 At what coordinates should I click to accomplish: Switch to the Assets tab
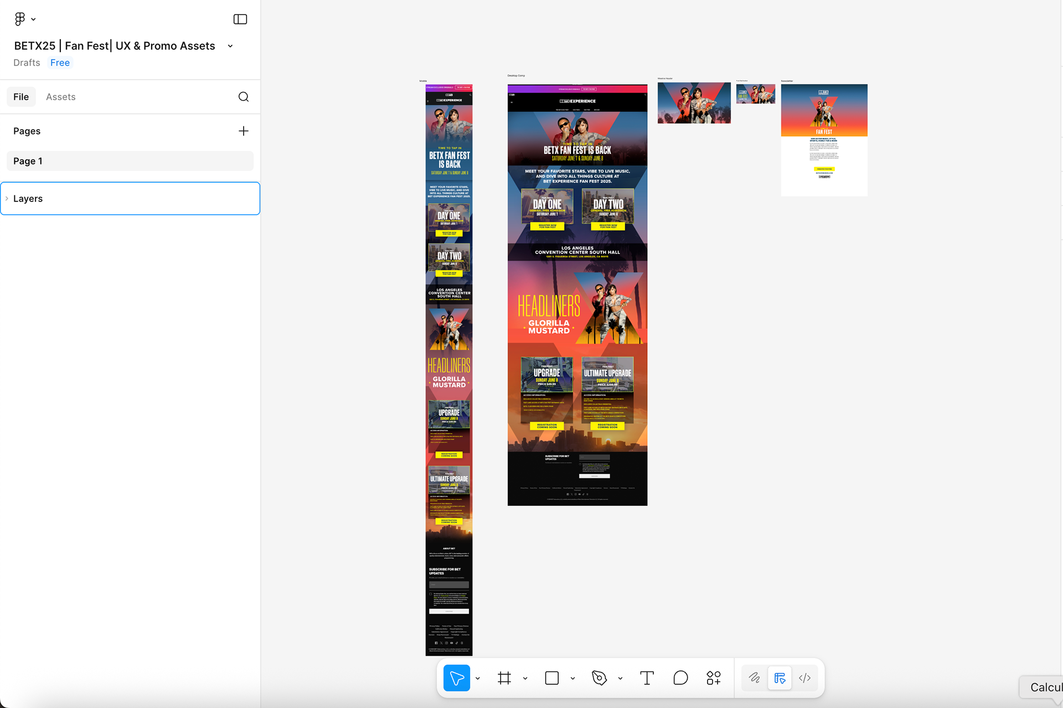coord(60,97)
